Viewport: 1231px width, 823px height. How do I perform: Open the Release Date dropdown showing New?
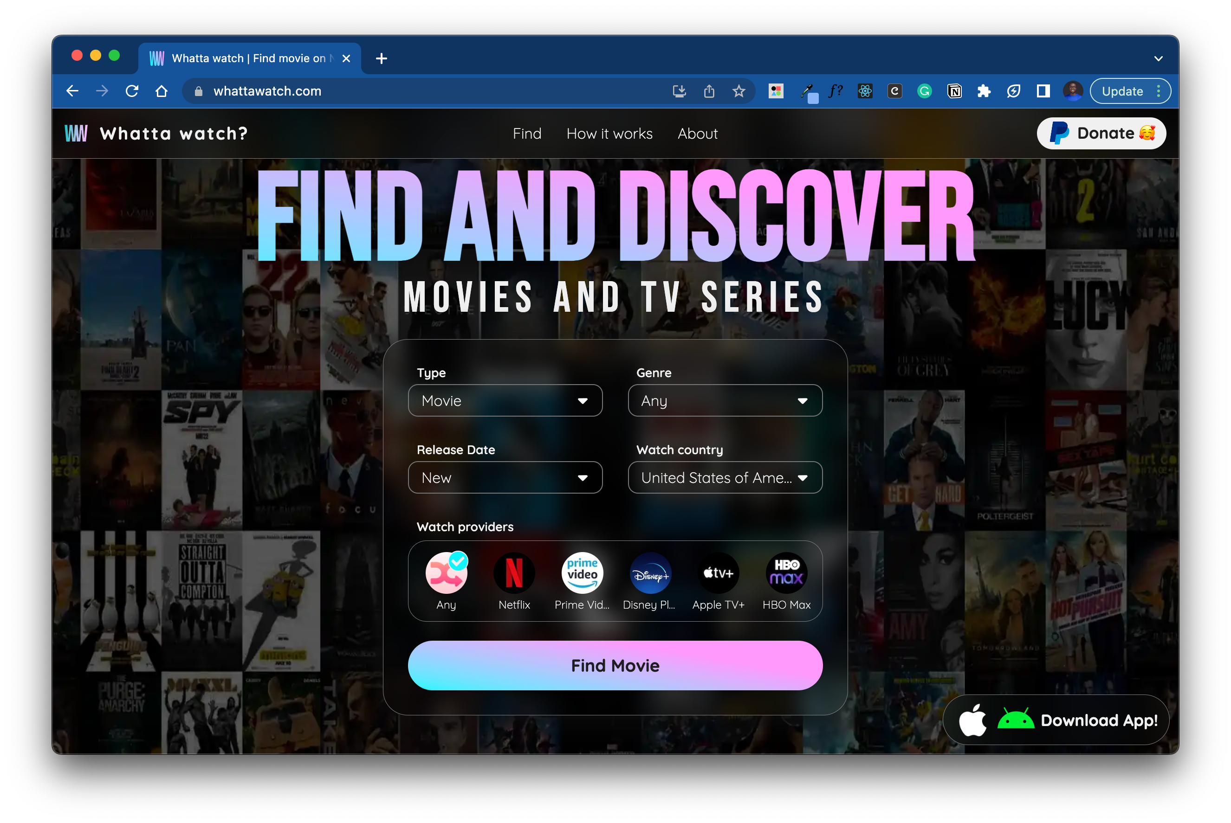point(505,478)
